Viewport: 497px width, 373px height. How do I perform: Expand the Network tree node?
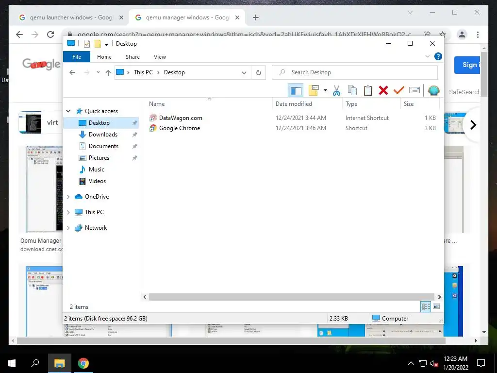click(x=68, y=228)
